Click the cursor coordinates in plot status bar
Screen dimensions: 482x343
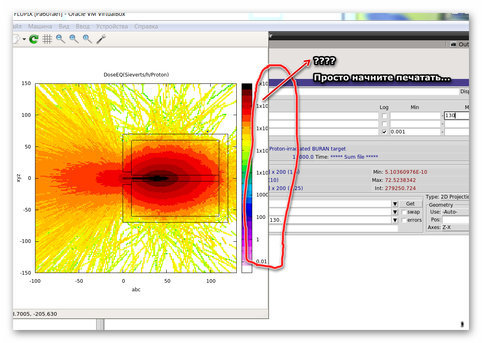[x=35, y=314]
